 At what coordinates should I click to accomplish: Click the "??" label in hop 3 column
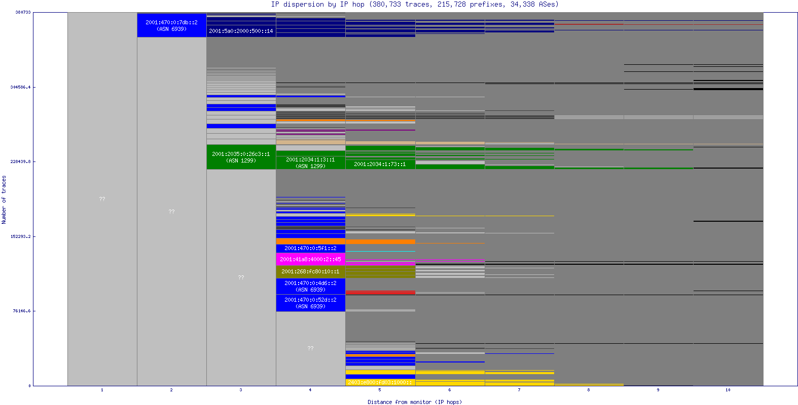tap(241, 277)
